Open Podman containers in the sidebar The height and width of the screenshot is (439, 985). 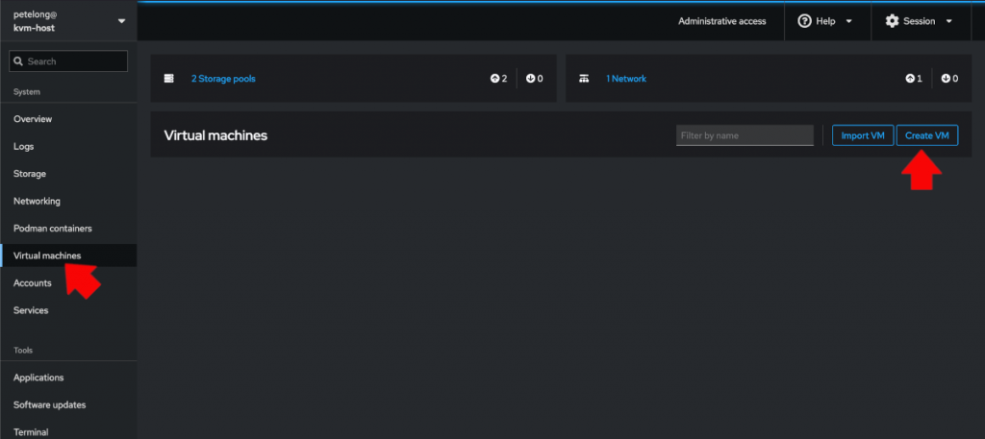53,229
